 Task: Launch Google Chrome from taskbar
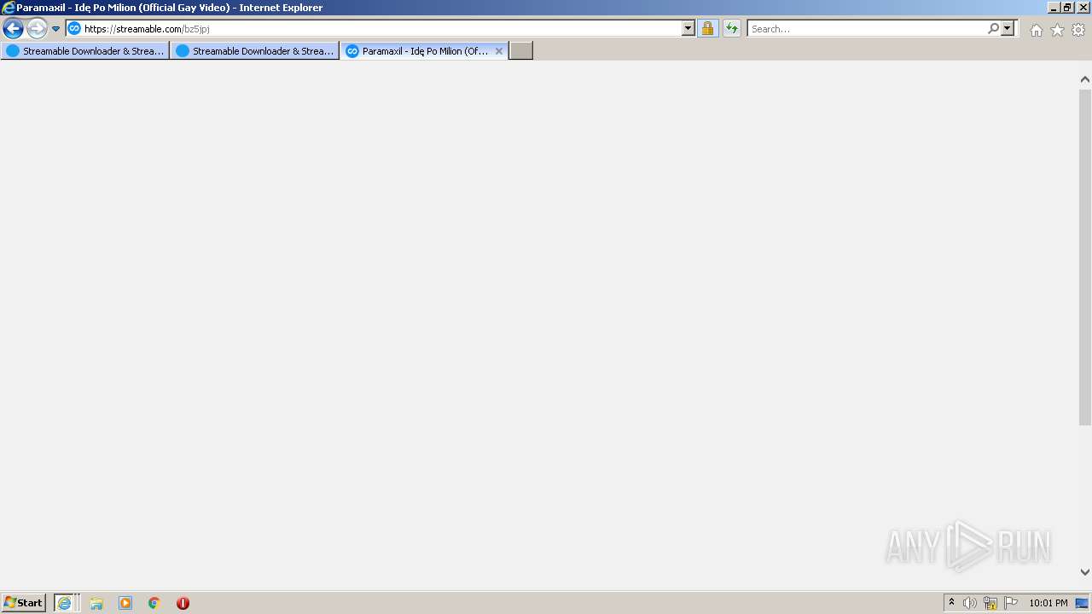point(154,603)
